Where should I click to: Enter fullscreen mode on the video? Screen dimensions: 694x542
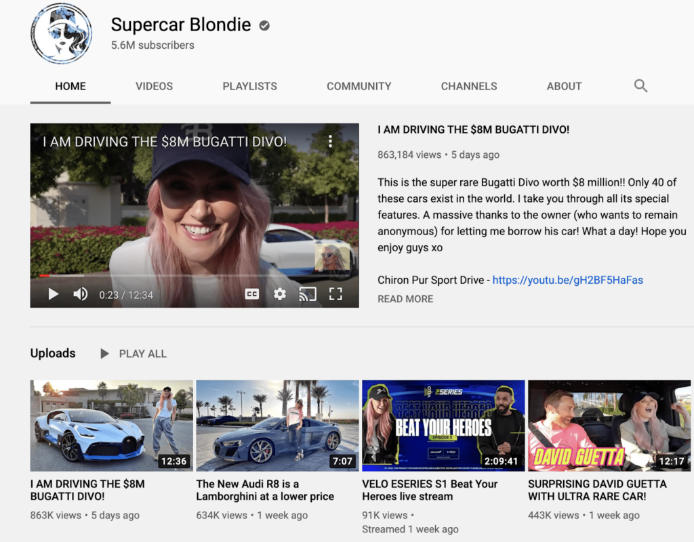click(335, 293)
